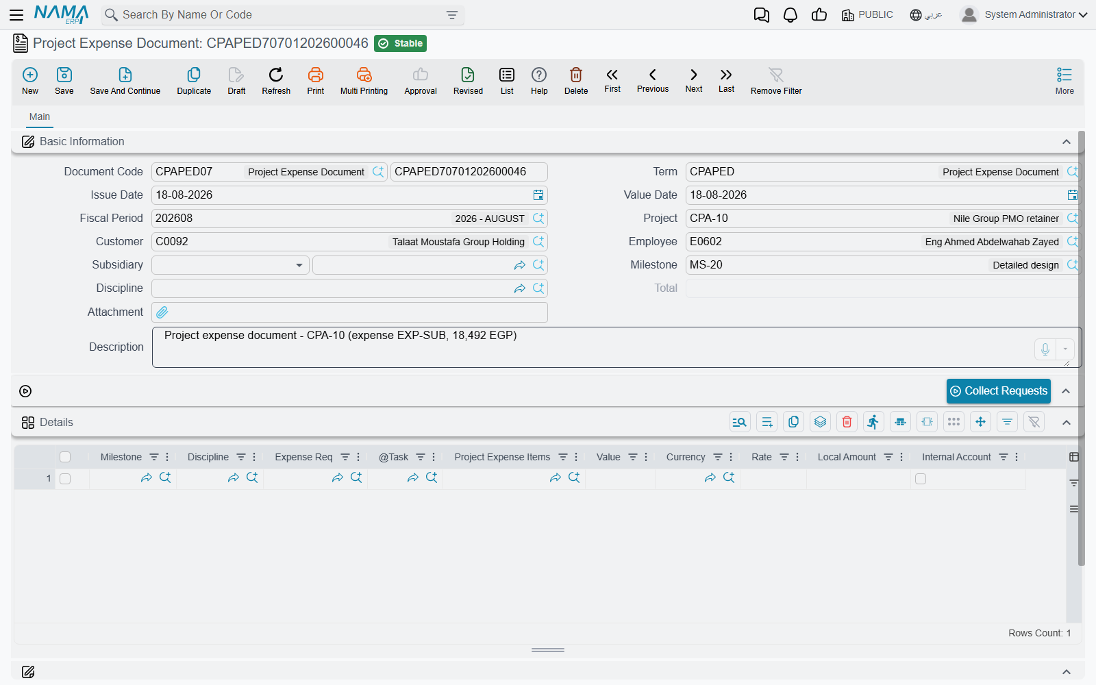Open Milestone column options menu
Image resolution: width=1096 pixels, height=685 pixels.
[167, 457]
